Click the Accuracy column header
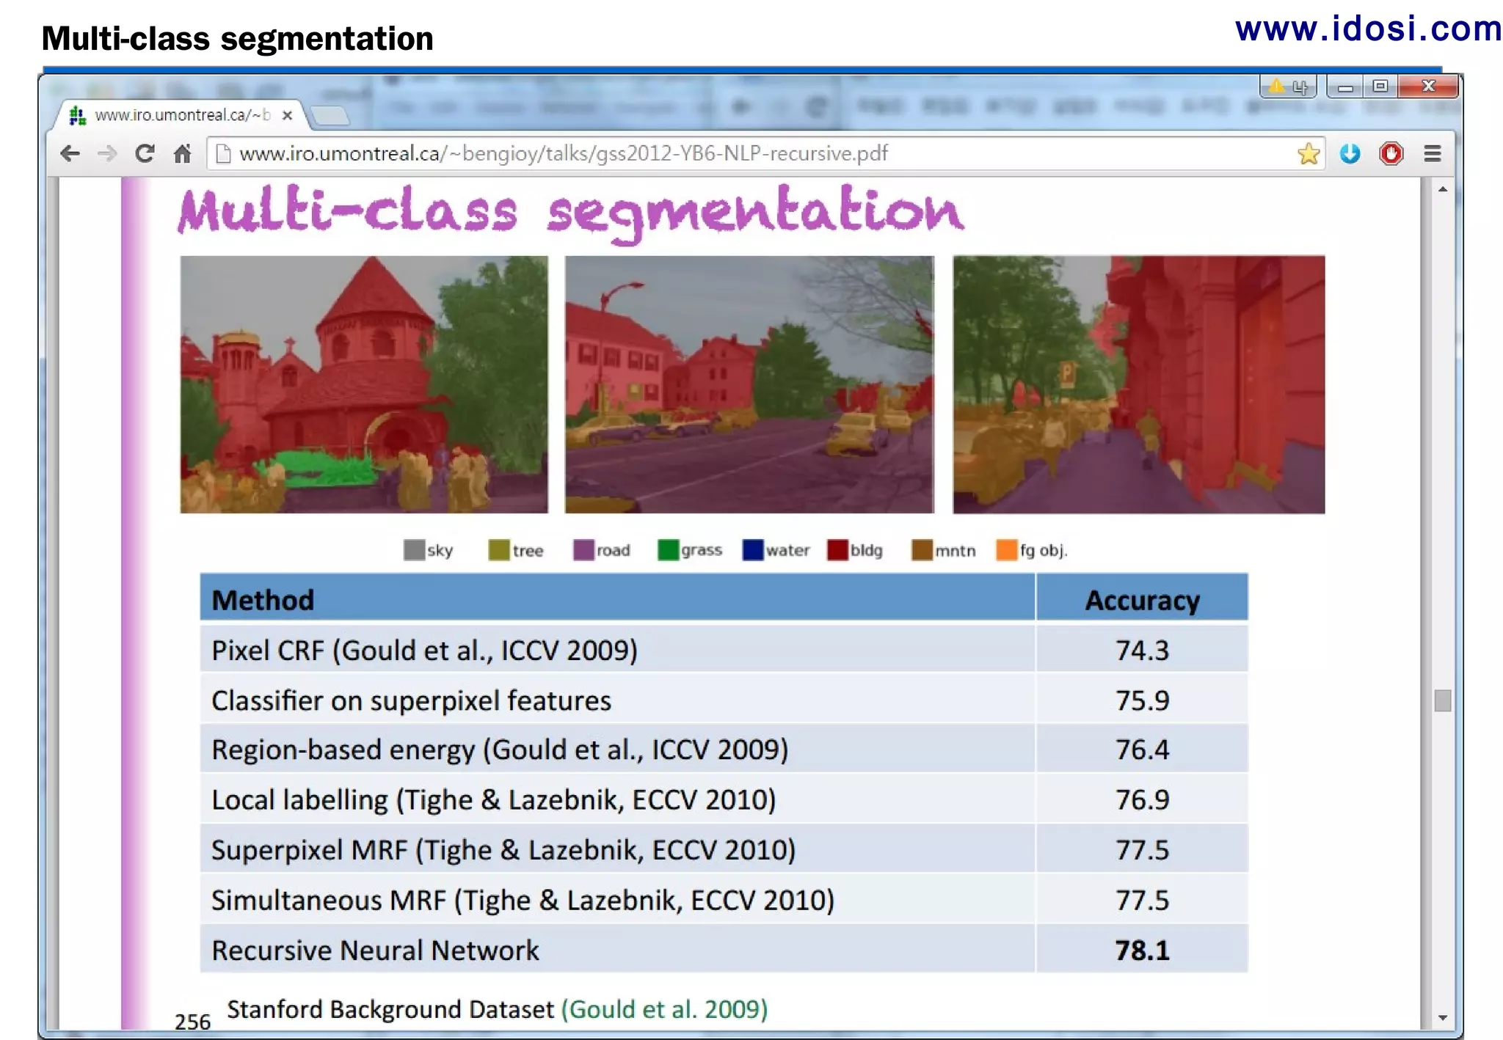The width and height of the screenshot is (1503, 1040). coord(1142,598)
